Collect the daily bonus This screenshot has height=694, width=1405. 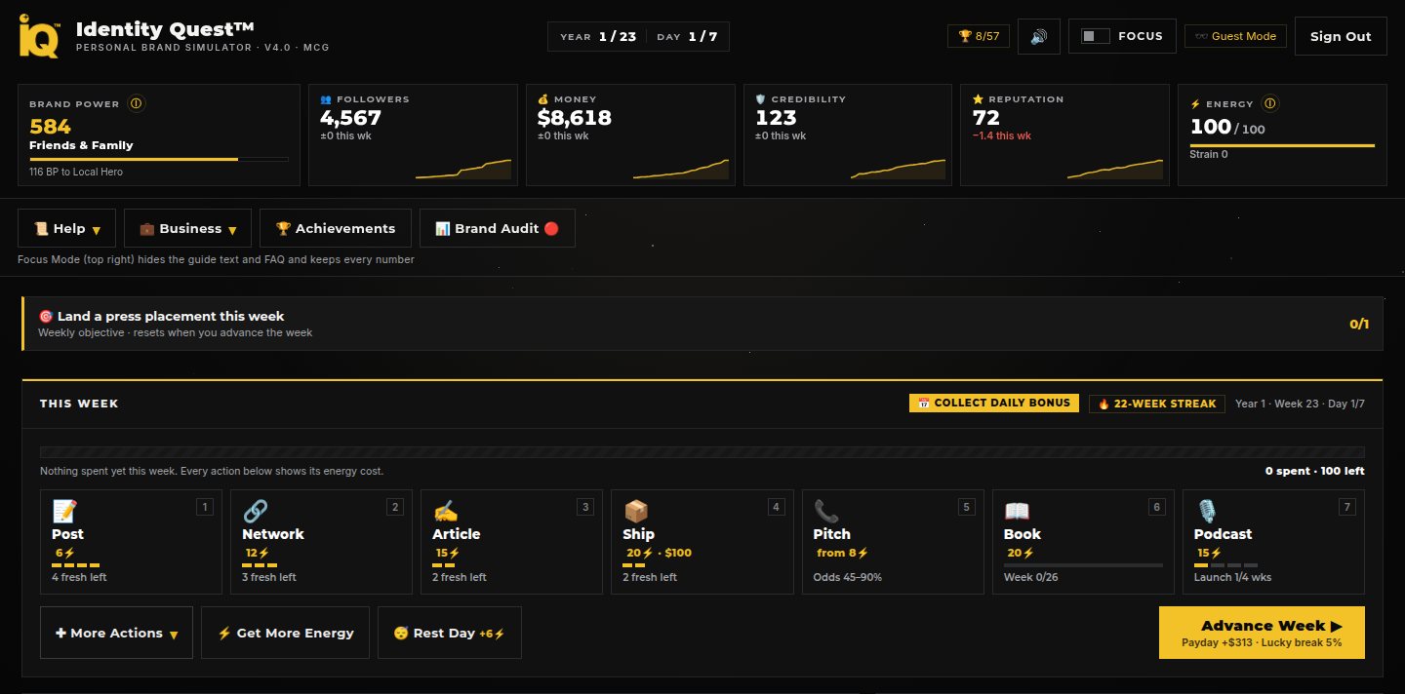994,404
